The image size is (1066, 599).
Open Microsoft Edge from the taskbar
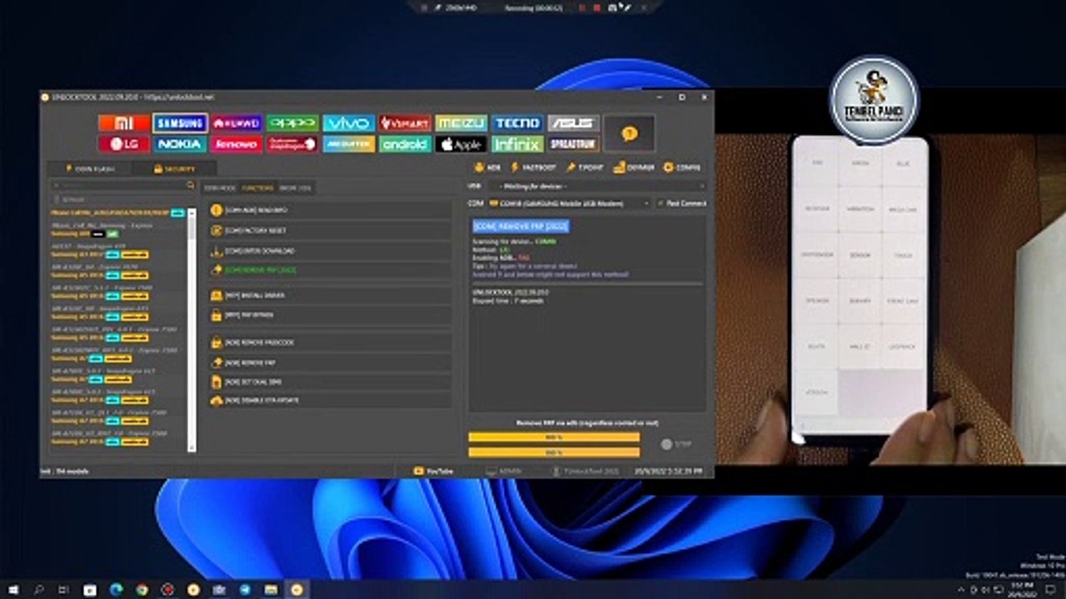(x=116, y=590)
